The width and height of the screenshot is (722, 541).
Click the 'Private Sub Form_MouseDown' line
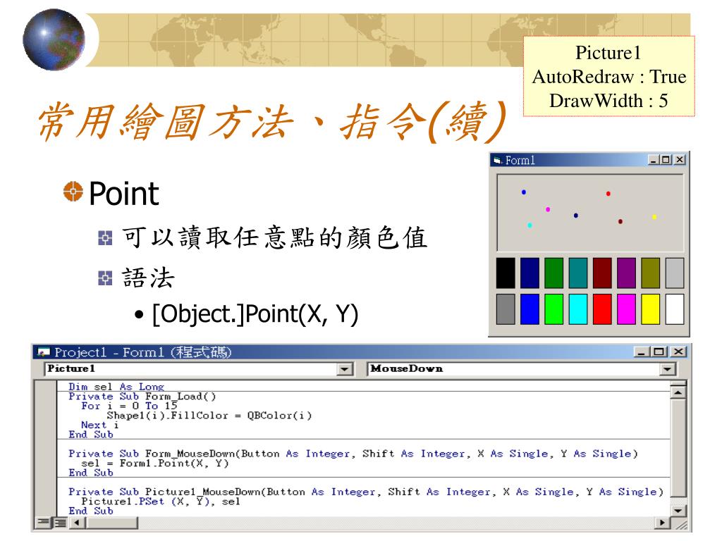(353, 454)
